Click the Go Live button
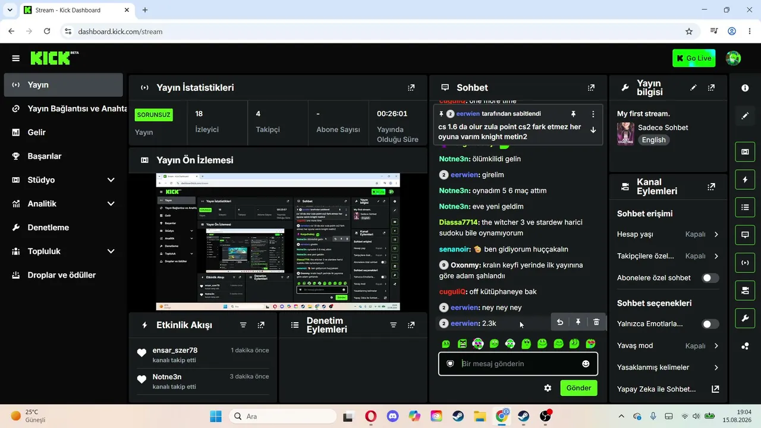Viewport: 761px width, 428px height. 694,58
